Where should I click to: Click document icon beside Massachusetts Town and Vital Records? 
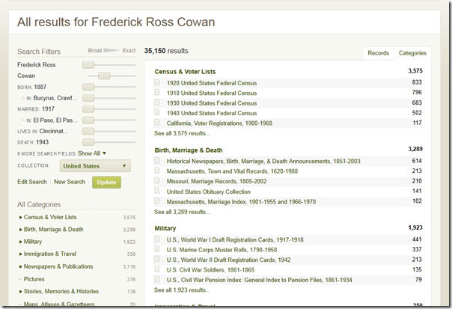[157, 171]
